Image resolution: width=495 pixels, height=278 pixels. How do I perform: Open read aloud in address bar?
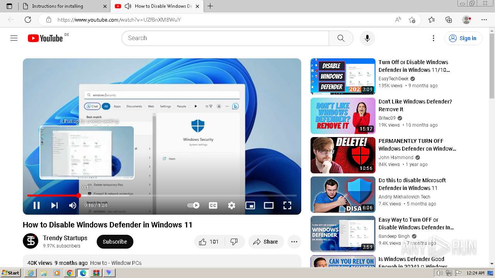click(398, 20)
